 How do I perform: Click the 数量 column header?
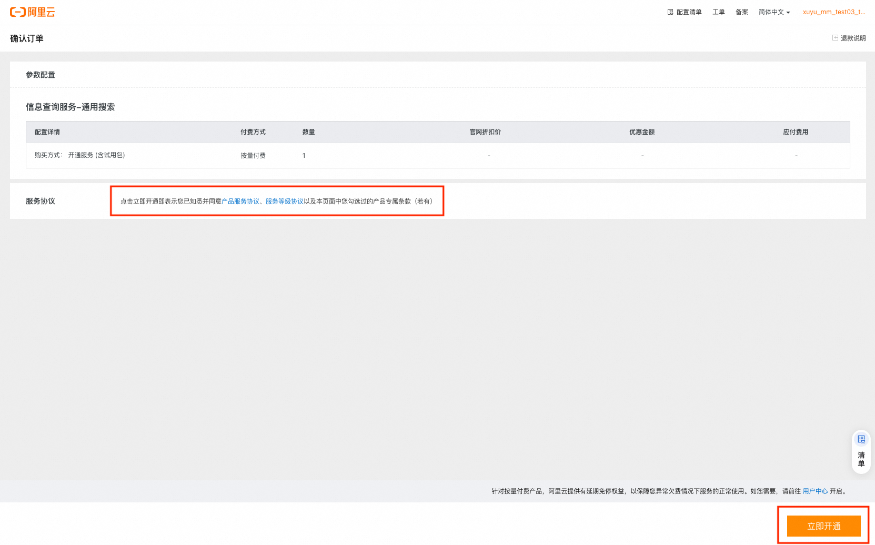[x=309, y=132]
